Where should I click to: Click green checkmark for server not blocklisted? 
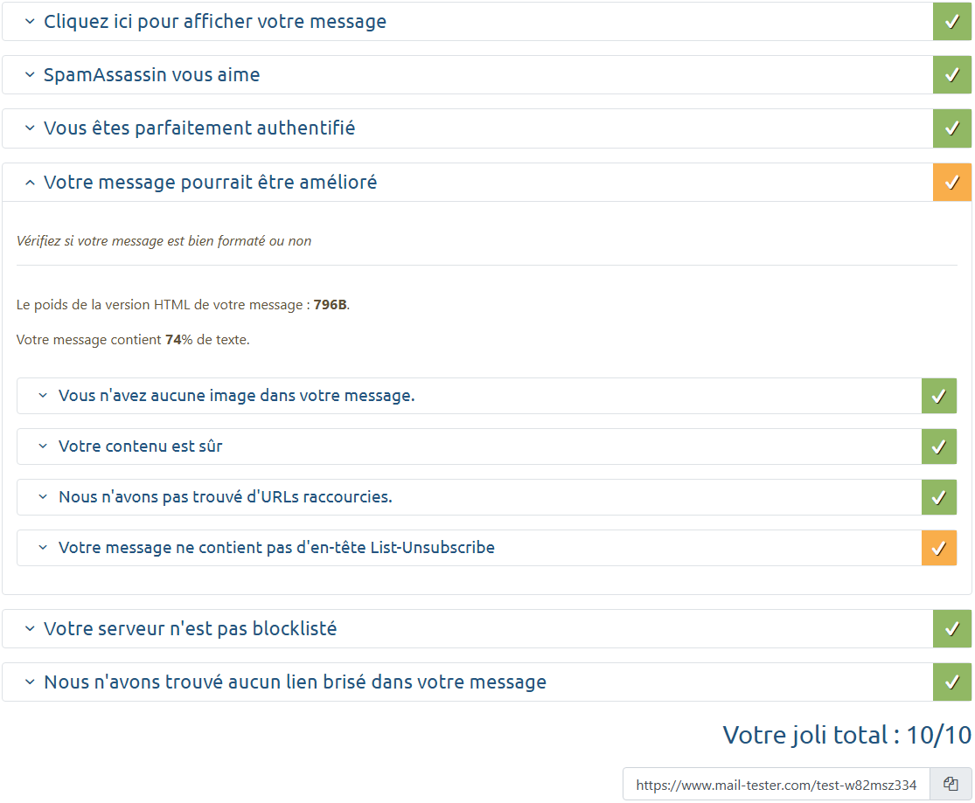[952, 629]
